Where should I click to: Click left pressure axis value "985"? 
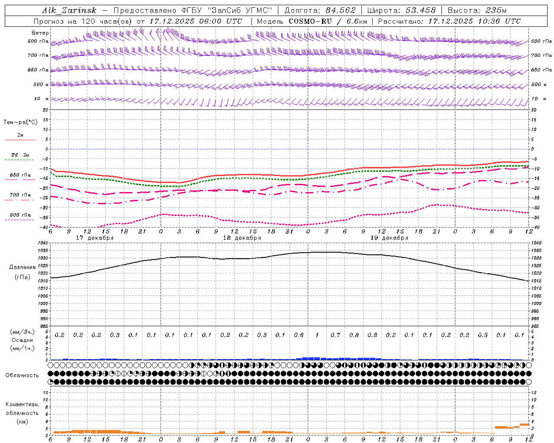coord(44,326)
